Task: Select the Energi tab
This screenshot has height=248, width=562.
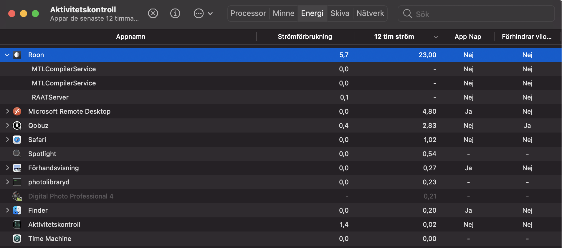Action: pos(312,13)
